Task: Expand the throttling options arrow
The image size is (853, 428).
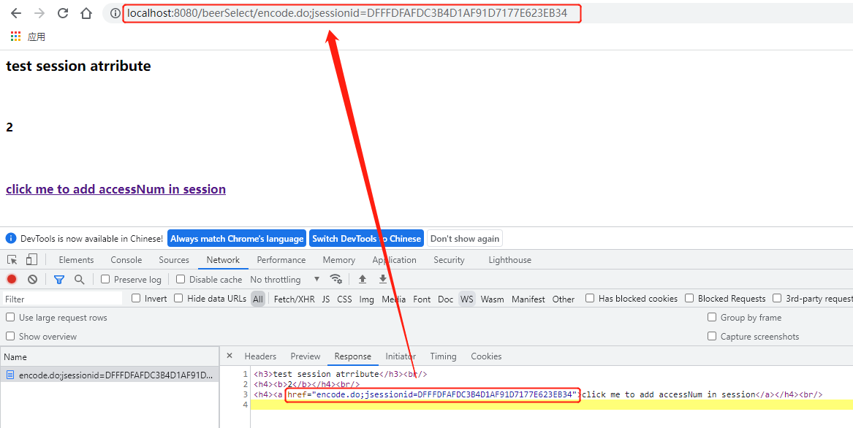Action: point(316,279)
